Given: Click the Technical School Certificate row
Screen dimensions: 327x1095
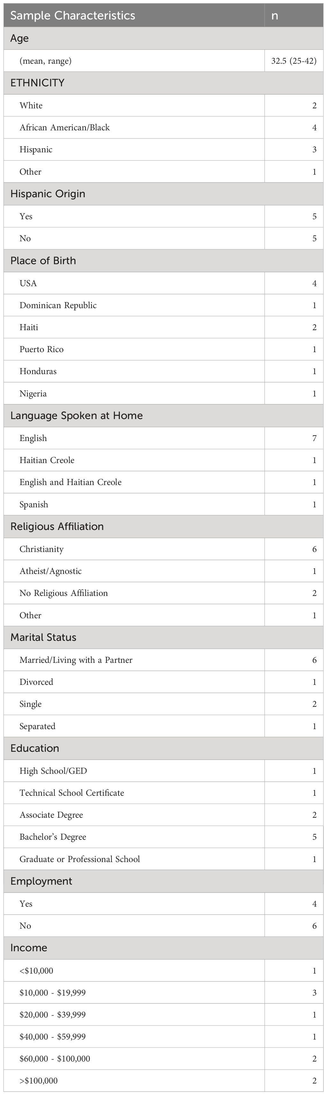Looking at the screenshot, I should pyautogui.click(x=163, y=793).
